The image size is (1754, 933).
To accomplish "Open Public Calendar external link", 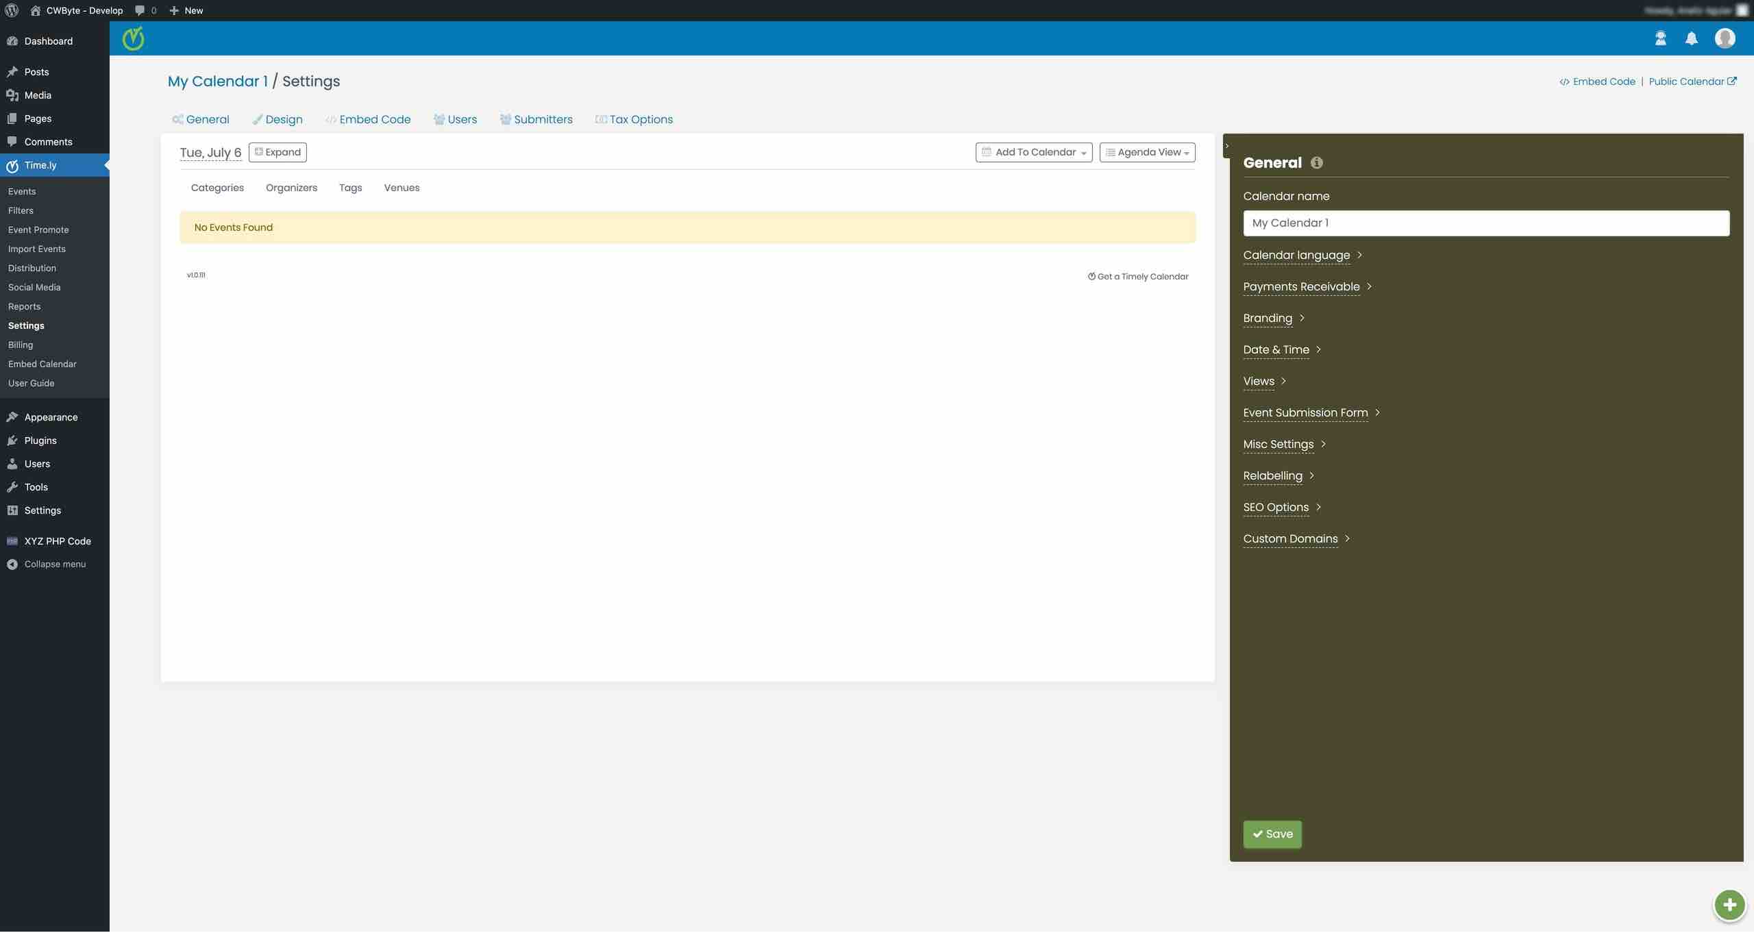I will click(x=1692, y=82).
